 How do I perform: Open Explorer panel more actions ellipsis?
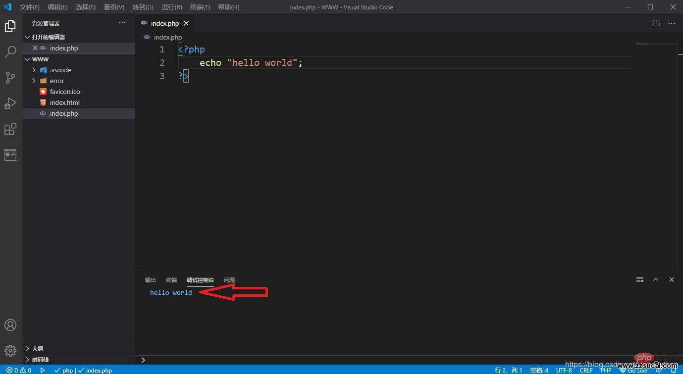[122, 23]
